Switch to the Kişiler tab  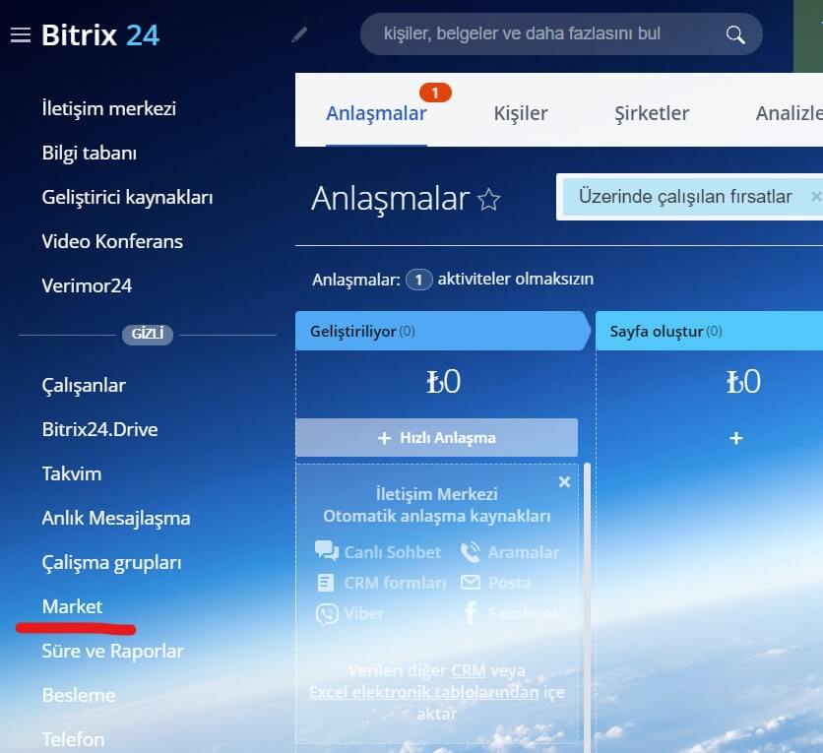tap(520, 113)
